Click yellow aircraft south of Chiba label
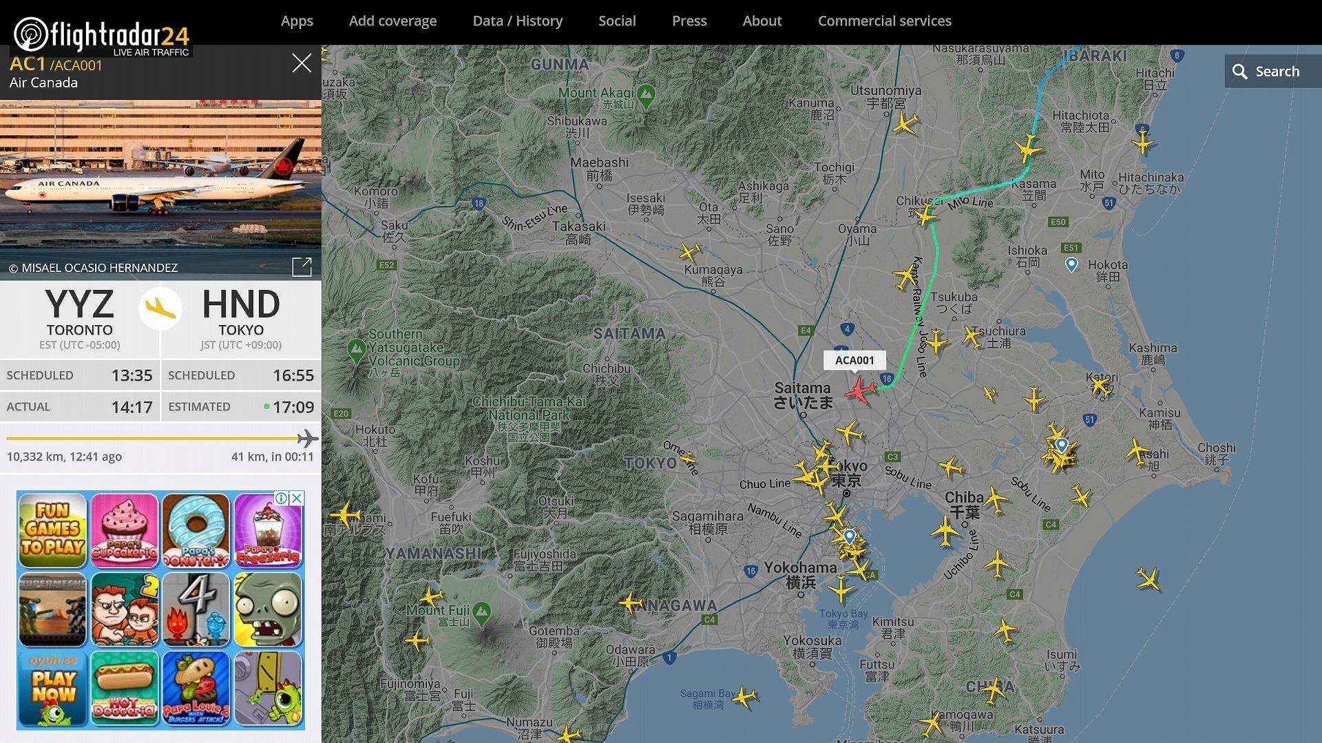The height and width of the screenshot is (743, 1322). pyautogui.click(x=945, y=532)
